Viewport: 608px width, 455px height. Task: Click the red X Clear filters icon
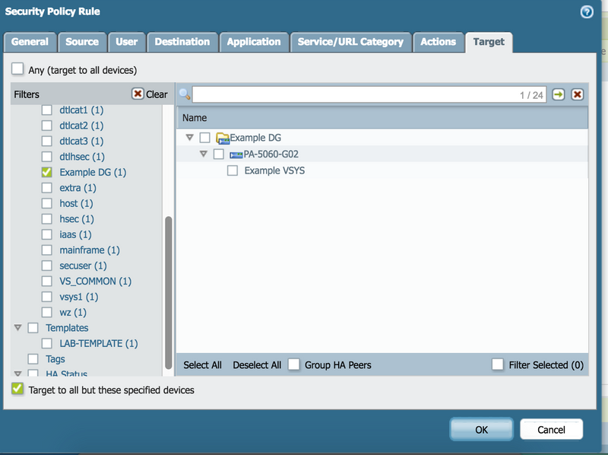click(x=138, y=94)
